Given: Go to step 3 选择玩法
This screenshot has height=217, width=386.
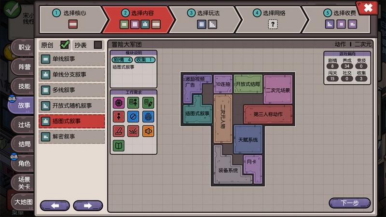Looking at the screenshot, I should (x=207, y=19).
